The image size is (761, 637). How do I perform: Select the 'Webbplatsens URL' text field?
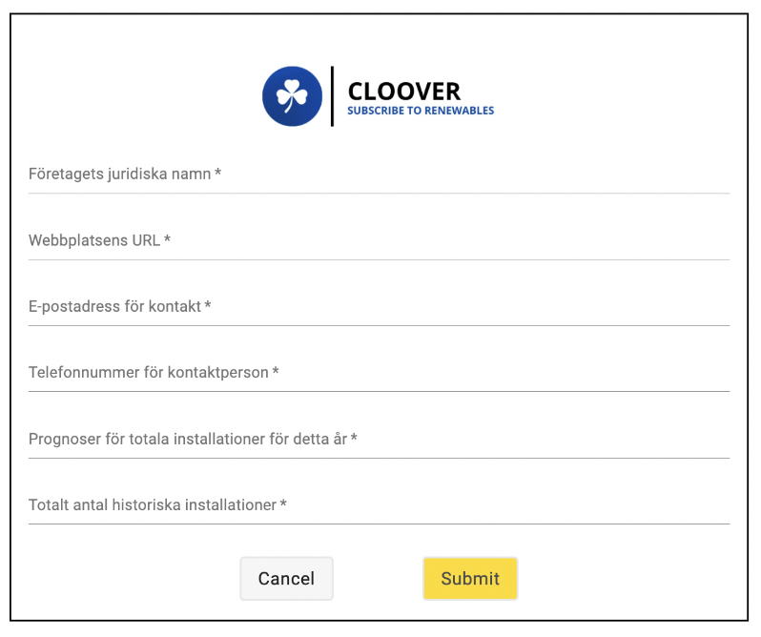pyautogui.click(x=379, y=240)
